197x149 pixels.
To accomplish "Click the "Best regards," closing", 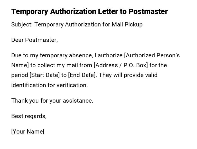I will coord(29,116).
